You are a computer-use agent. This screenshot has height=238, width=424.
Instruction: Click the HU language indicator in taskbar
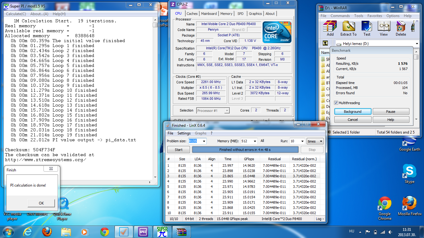click(x=352, y=231)
